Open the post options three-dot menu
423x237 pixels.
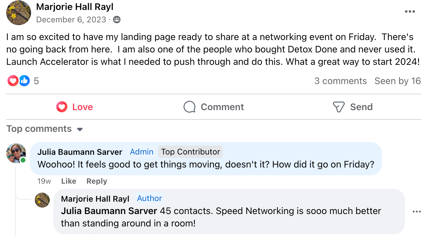tap(410, 12)
